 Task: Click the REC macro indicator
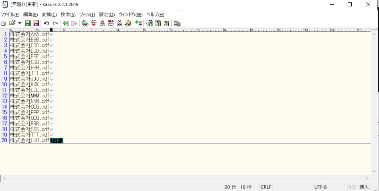coord(353,187)
